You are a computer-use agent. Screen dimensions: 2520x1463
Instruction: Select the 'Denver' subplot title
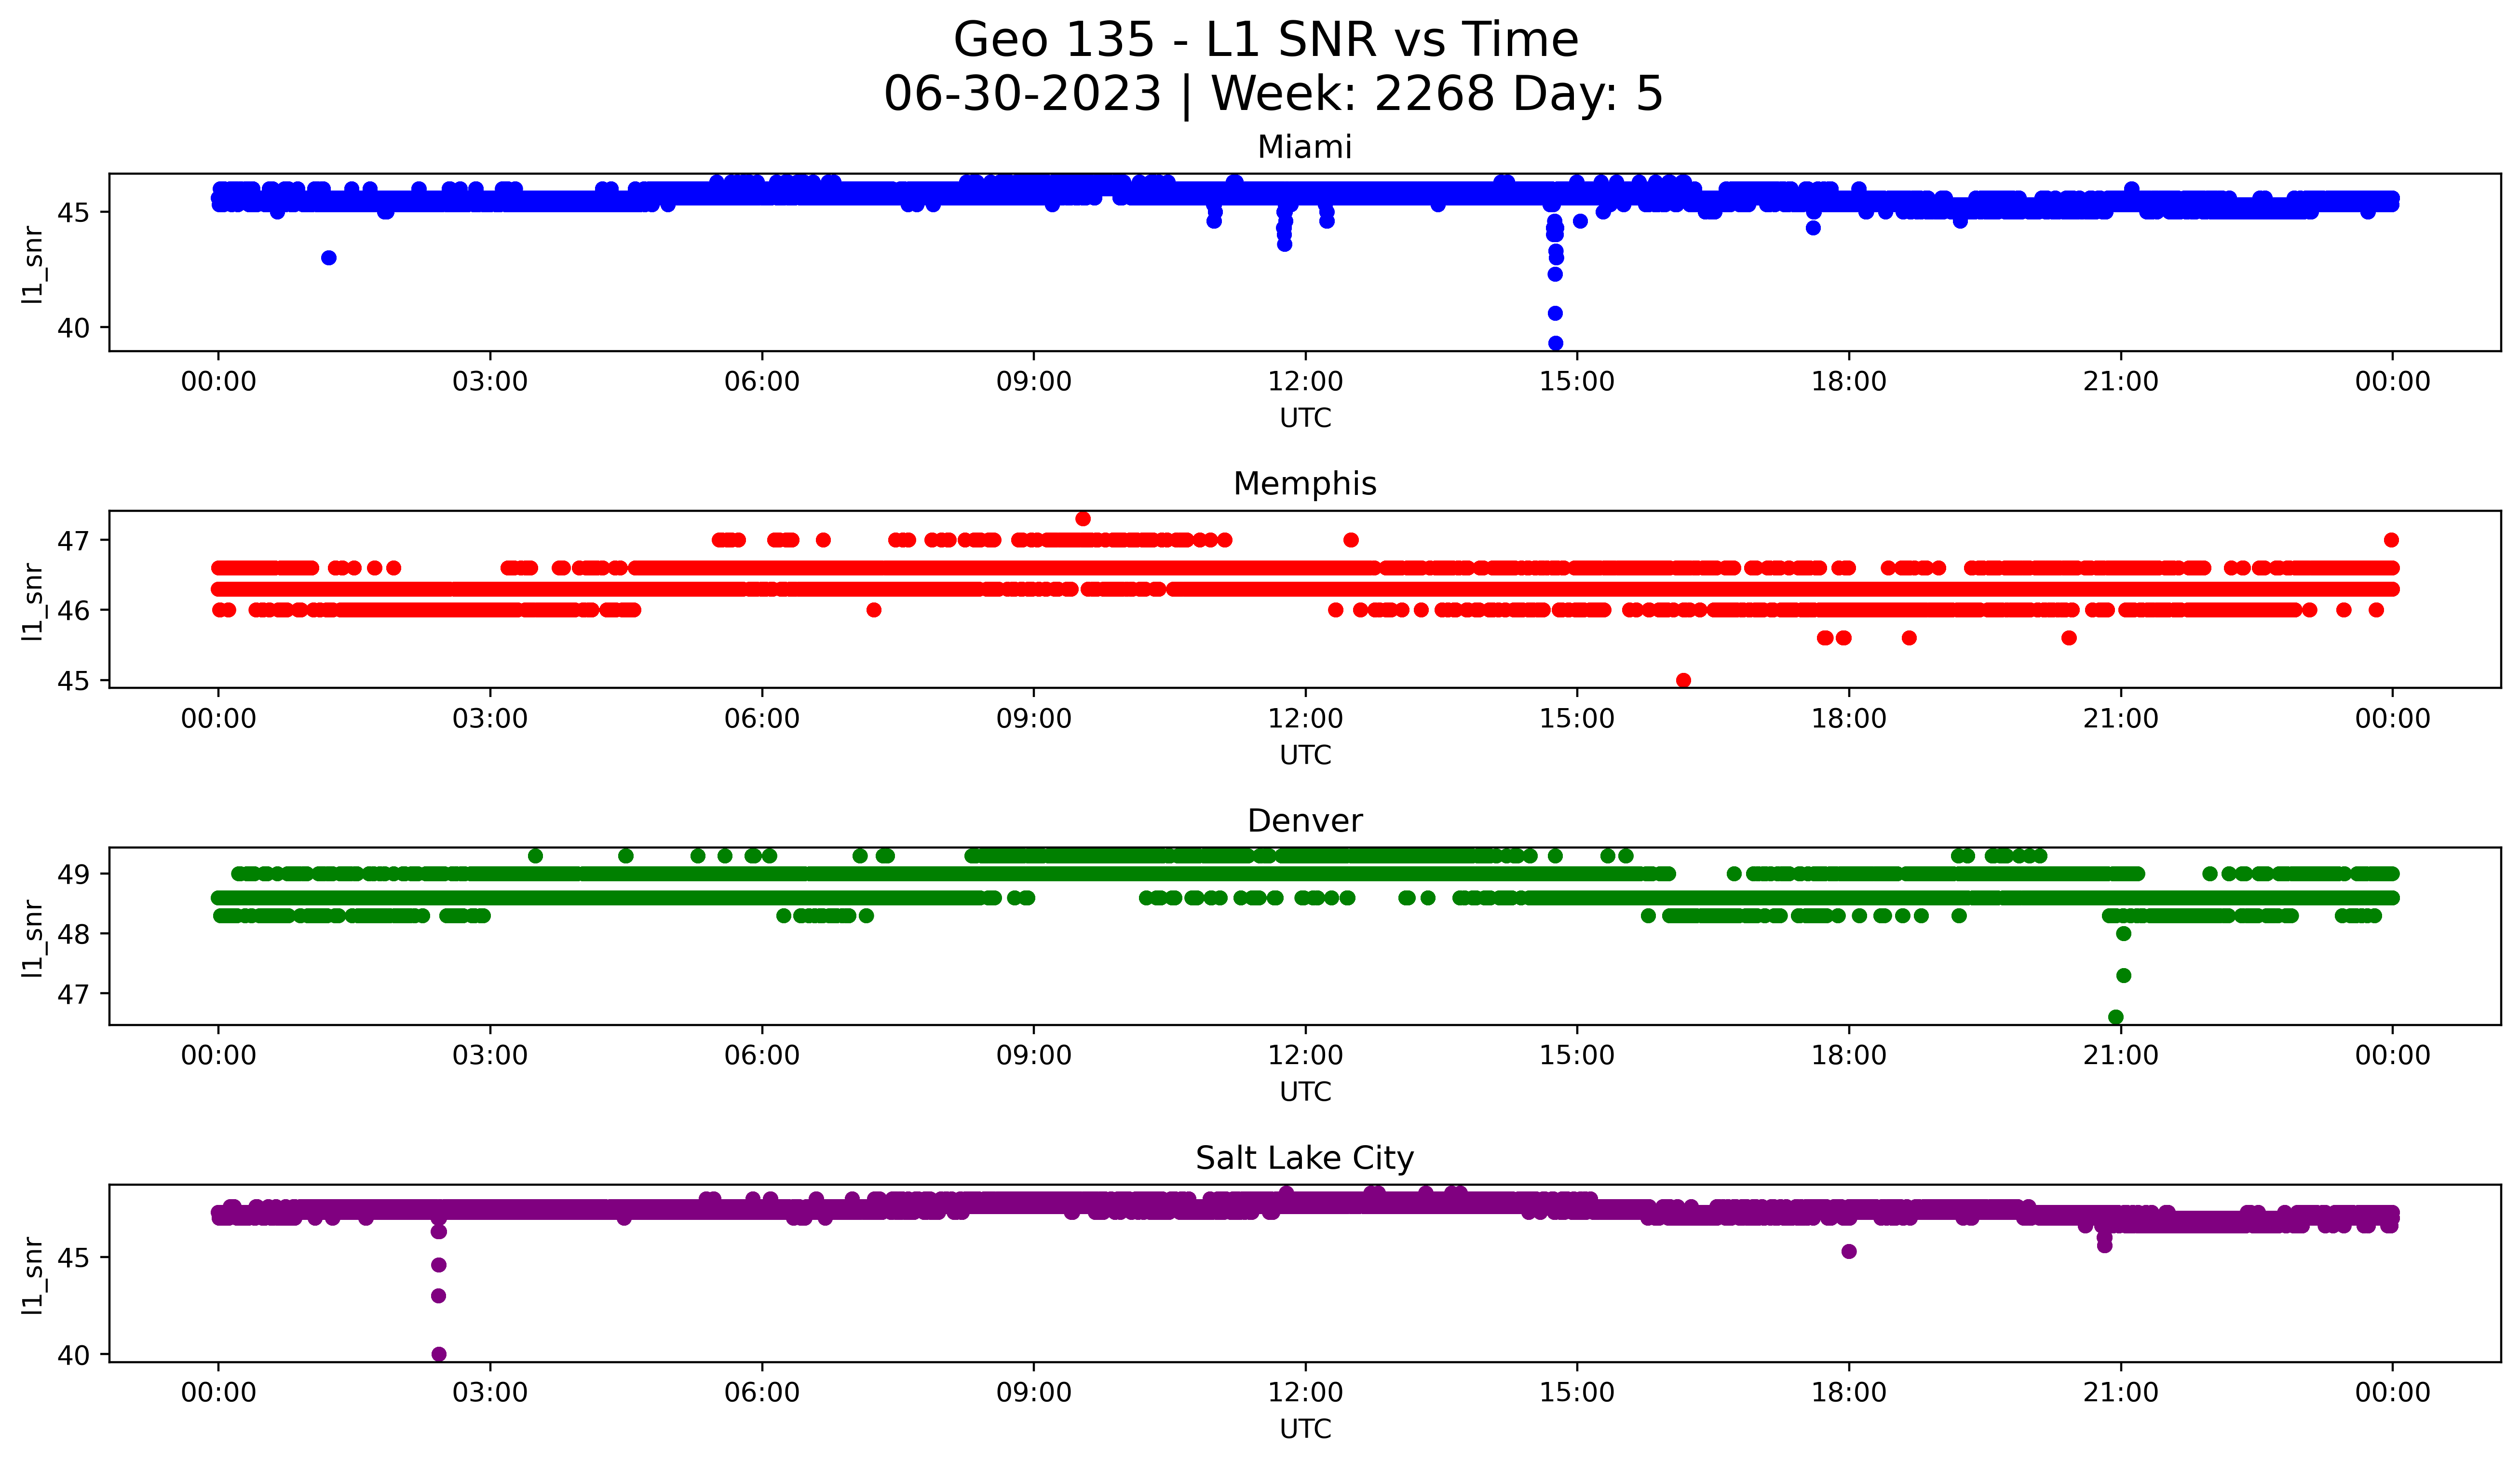1305,821
